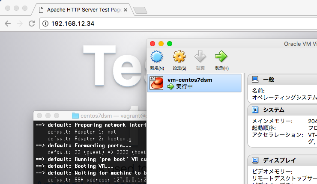Select the vm-centos7dsm virtual machine
Image resolution: width=317 pixels, height=184 pixels.
point(194,83)
